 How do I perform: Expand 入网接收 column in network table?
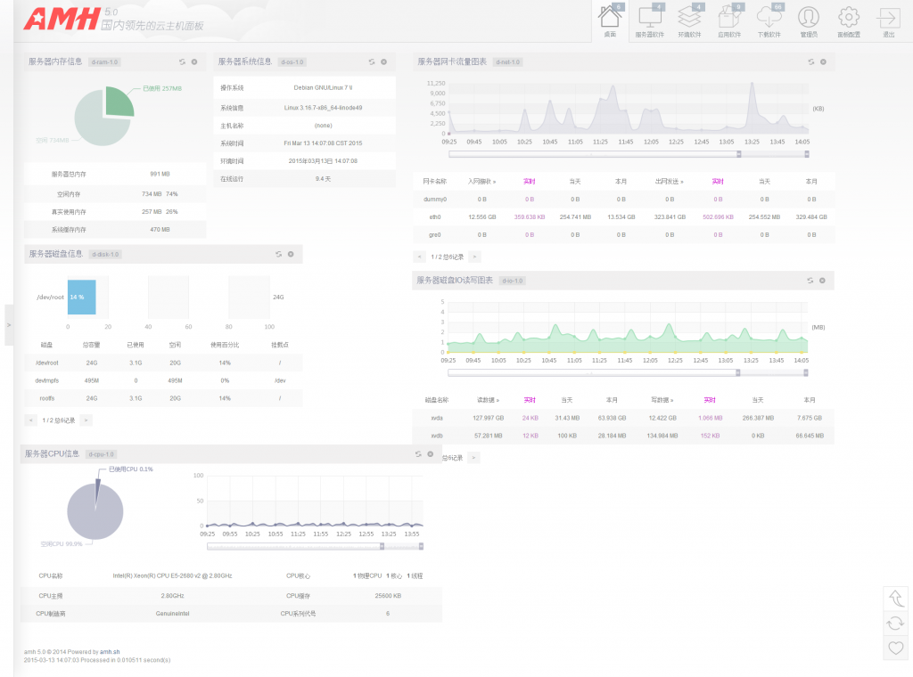(482, 181)
